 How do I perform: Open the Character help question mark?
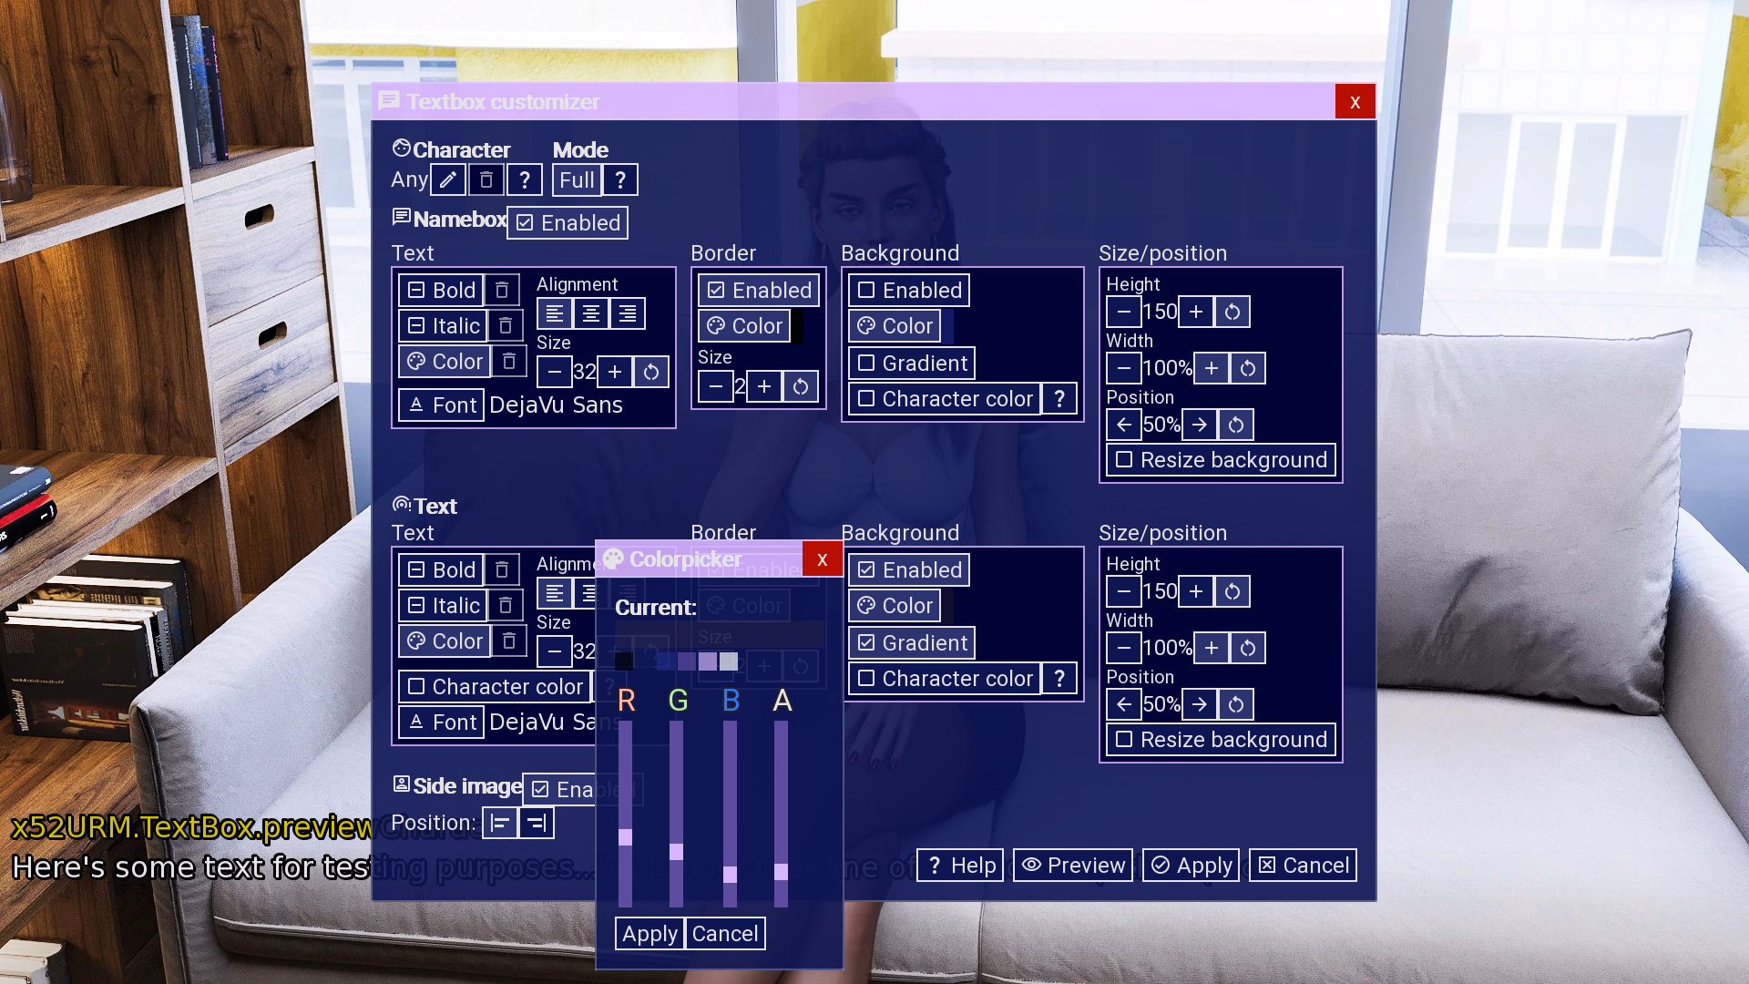point(525,180)
